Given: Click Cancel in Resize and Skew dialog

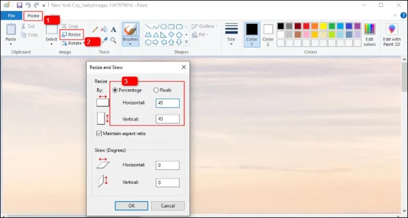Looking at the screenshot, I should (168, 206).
